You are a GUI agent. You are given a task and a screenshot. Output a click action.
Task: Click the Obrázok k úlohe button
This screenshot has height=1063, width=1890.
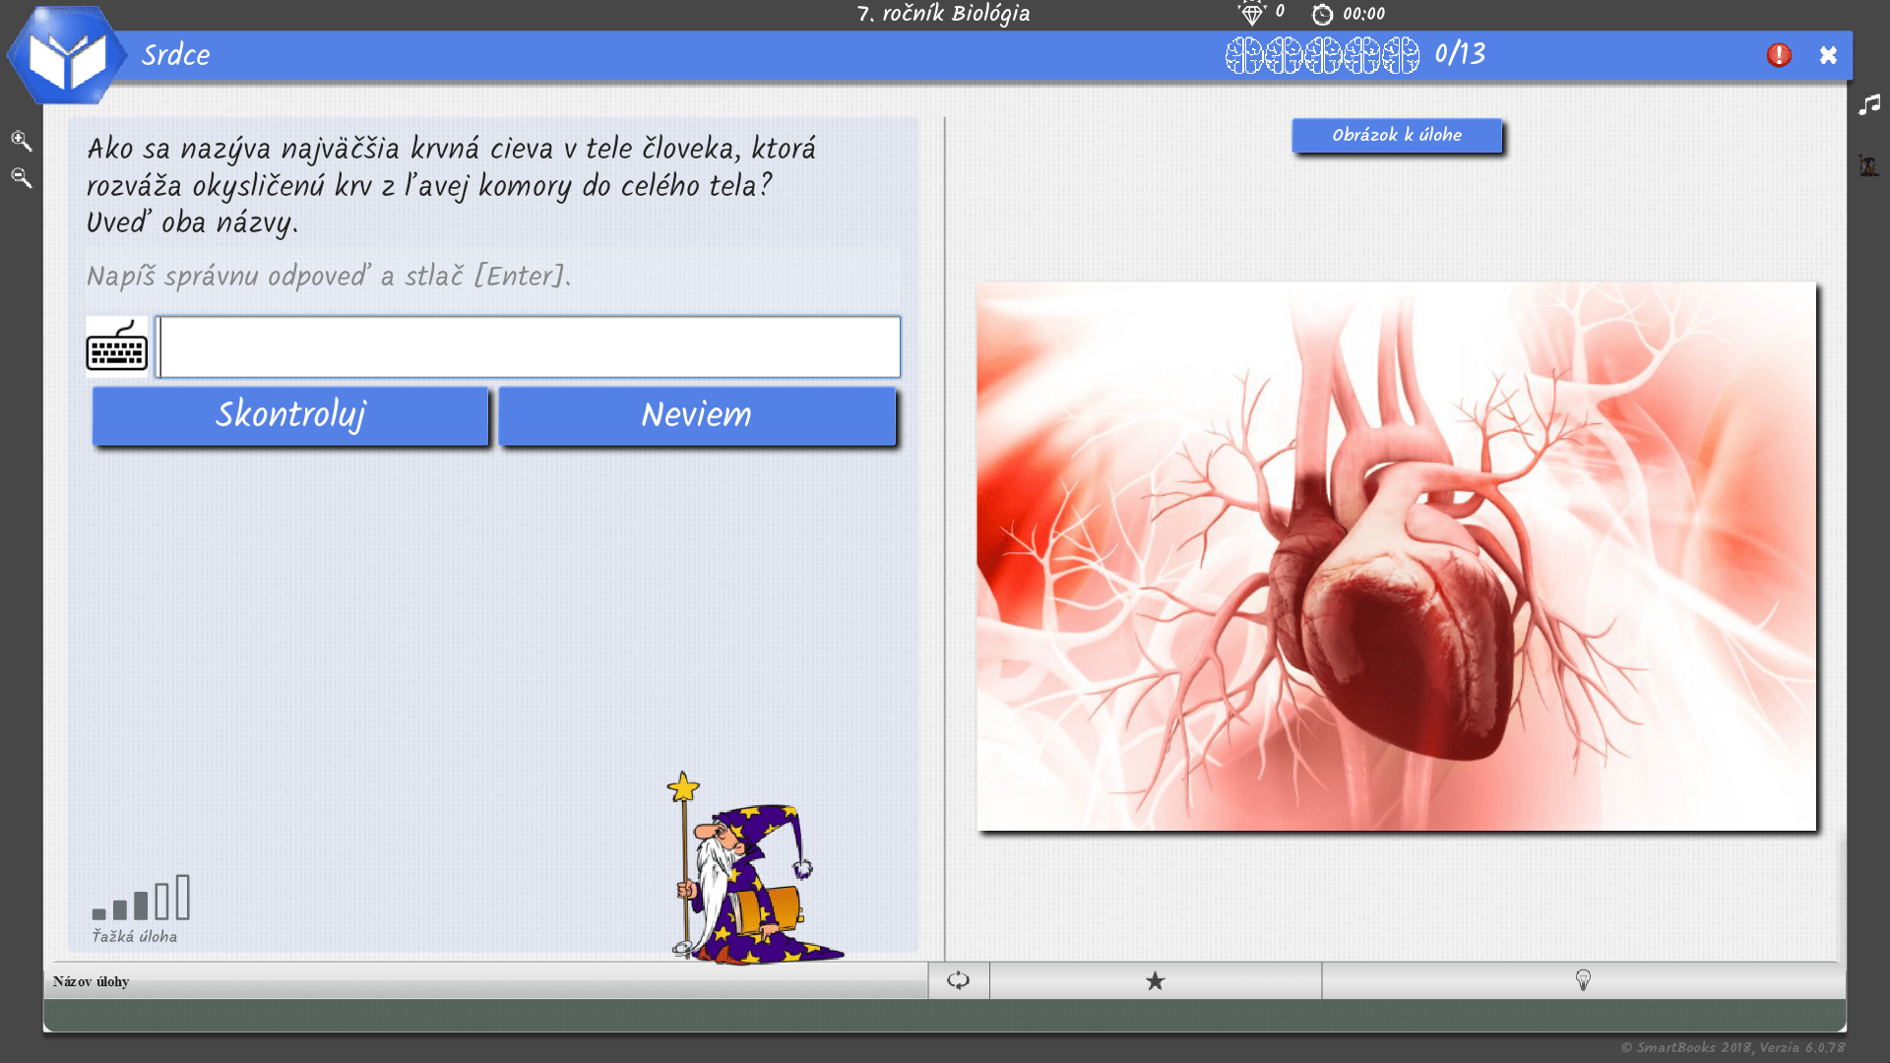[x=1396, y=135]
